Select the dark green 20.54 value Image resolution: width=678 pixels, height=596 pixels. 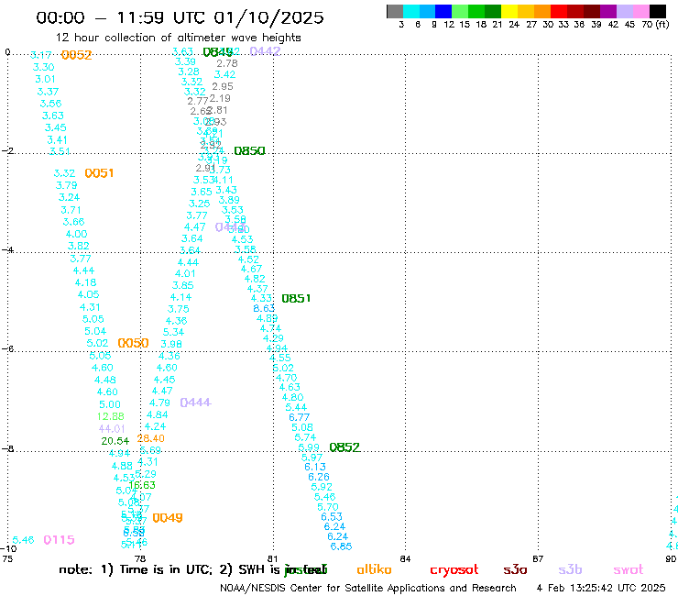(x=115, y=441)
